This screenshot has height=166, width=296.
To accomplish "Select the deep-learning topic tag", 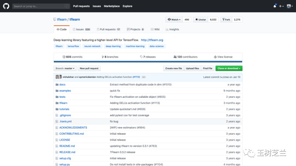I will click(113, 46).
